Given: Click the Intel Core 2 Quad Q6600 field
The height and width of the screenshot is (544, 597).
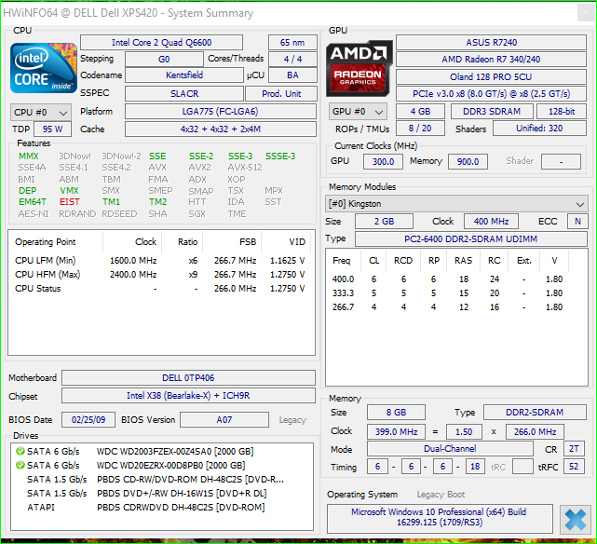Looking at the screenshot, I should (x=161, y=42).
